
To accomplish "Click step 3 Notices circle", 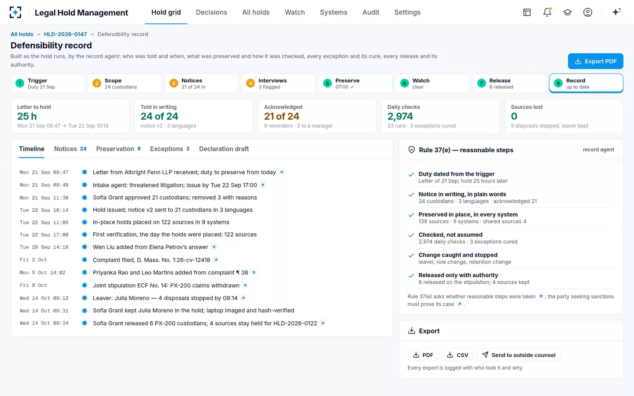I will tap(174, 83).
